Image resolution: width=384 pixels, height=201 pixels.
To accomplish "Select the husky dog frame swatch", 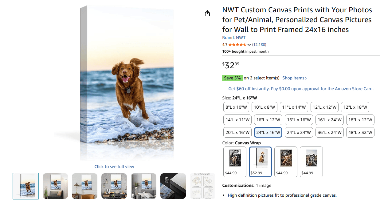I will click(x=311, y=162).
